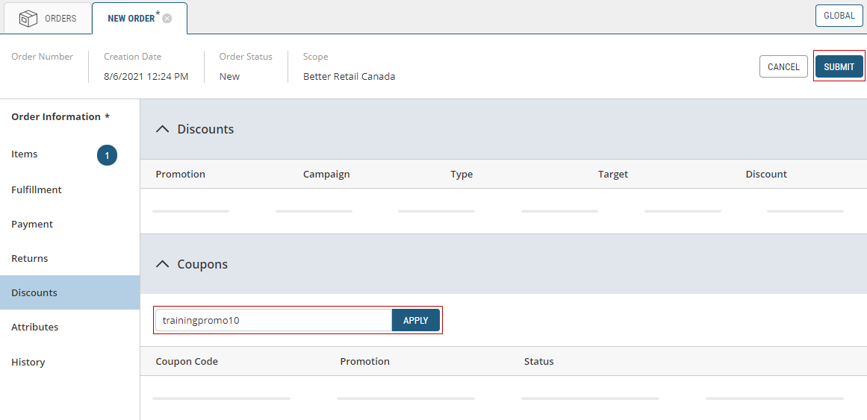
Task: Open the Global scope selector
Action: pyautogui.click(x=839, y=16)
